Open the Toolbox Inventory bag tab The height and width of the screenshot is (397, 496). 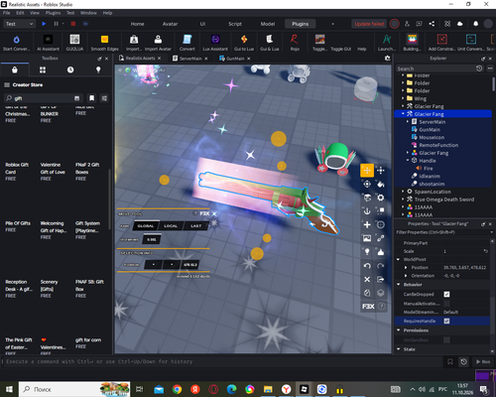pyautogui.click(x=15, y=69)
